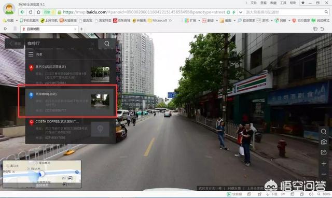Open a new tab with plus button
This screenshot has height=198, width=332.
coord(81,29)
